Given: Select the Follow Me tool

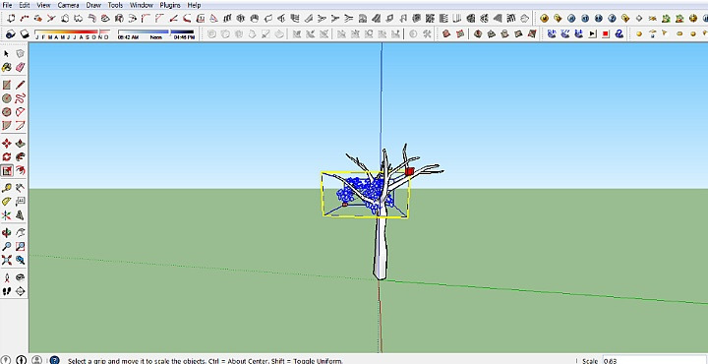Looking at the screenshot, I should (20, 156).
